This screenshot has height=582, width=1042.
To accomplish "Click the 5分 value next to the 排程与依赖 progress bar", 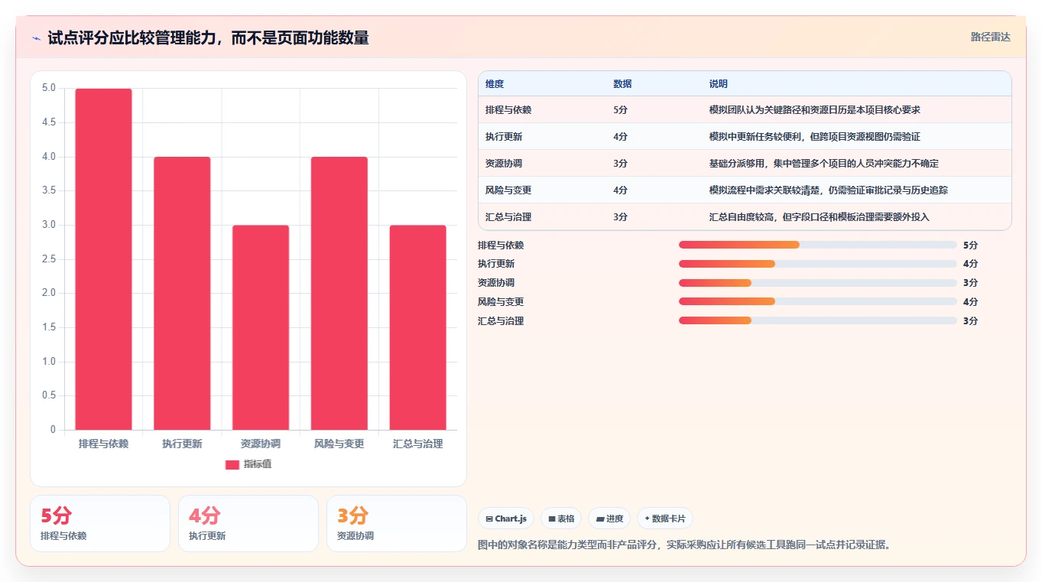I will (x=970, y=245).
